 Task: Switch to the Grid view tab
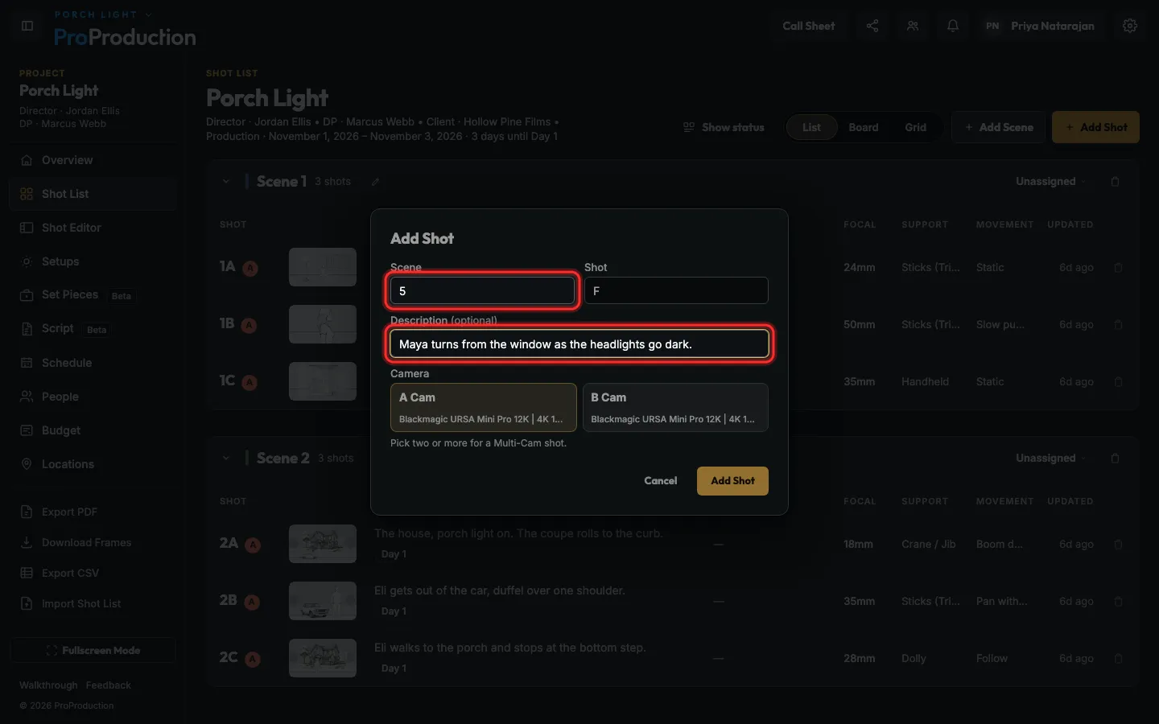click(x=916, y=127)
